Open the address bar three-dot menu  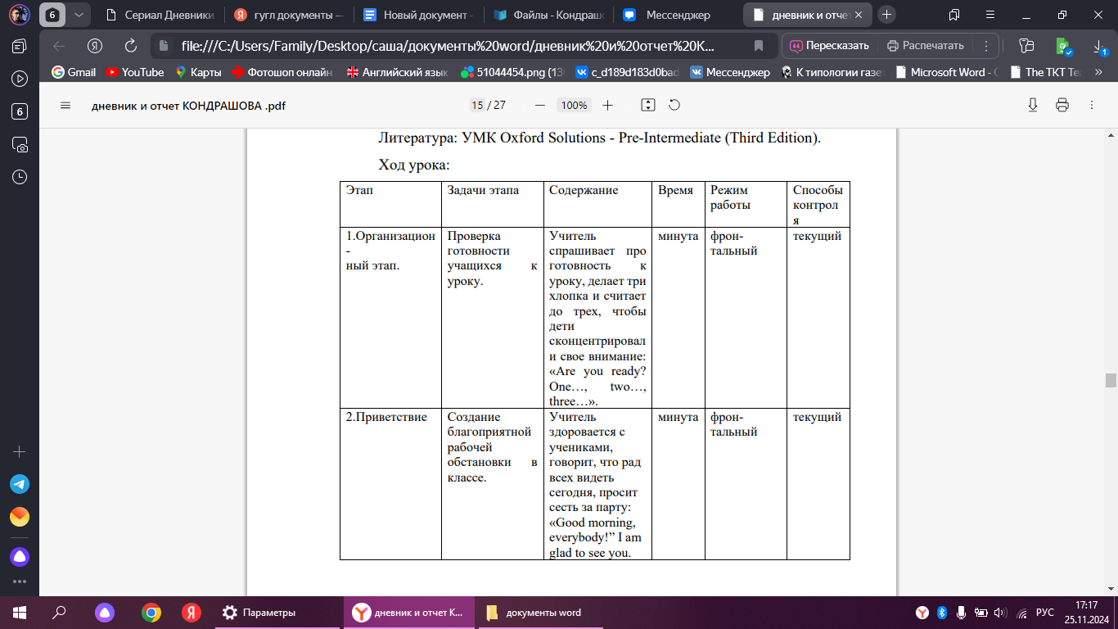pos(986,46)
